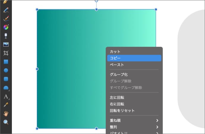Choose the Rounded Rectangle tool
The image size is (205, 134).
(6, 79)
